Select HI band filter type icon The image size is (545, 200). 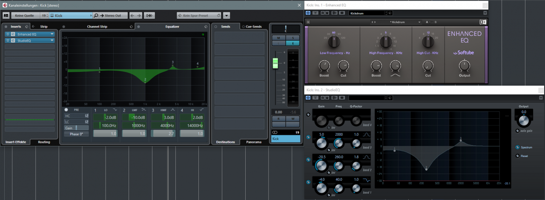tap(201, 110)
